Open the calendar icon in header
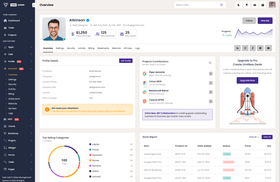The image size is (280, 182). (x=263, y=5)
